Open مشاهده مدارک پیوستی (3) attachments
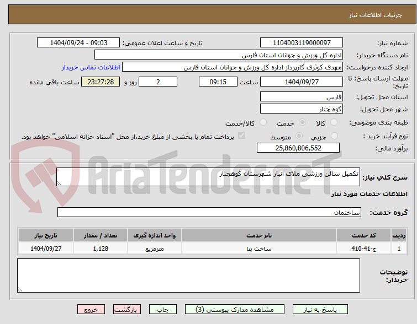This screenshot has width=417, height=324. 235,310
